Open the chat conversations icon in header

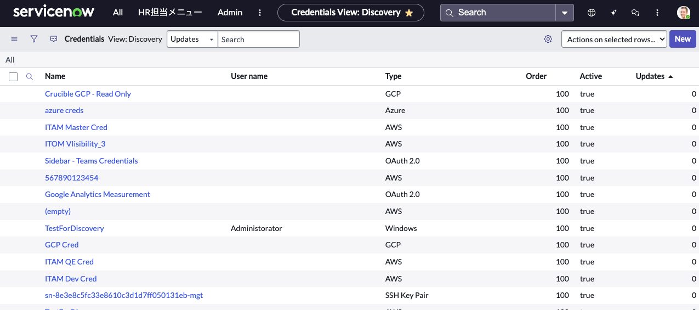[635, 13]
